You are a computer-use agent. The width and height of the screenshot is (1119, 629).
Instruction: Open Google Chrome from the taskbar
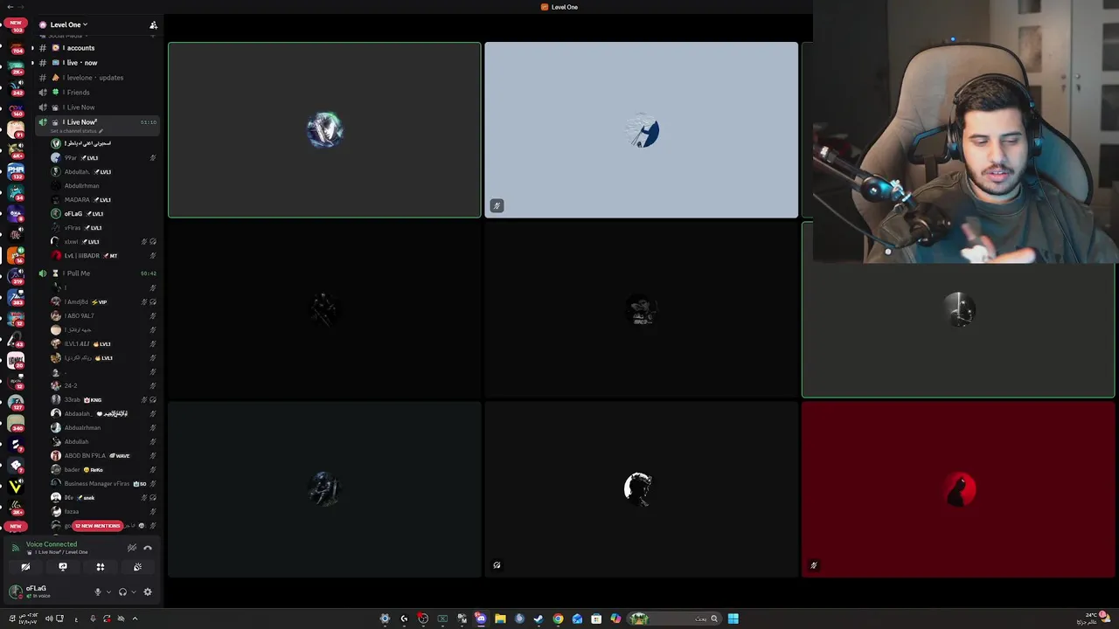point(558,619)
